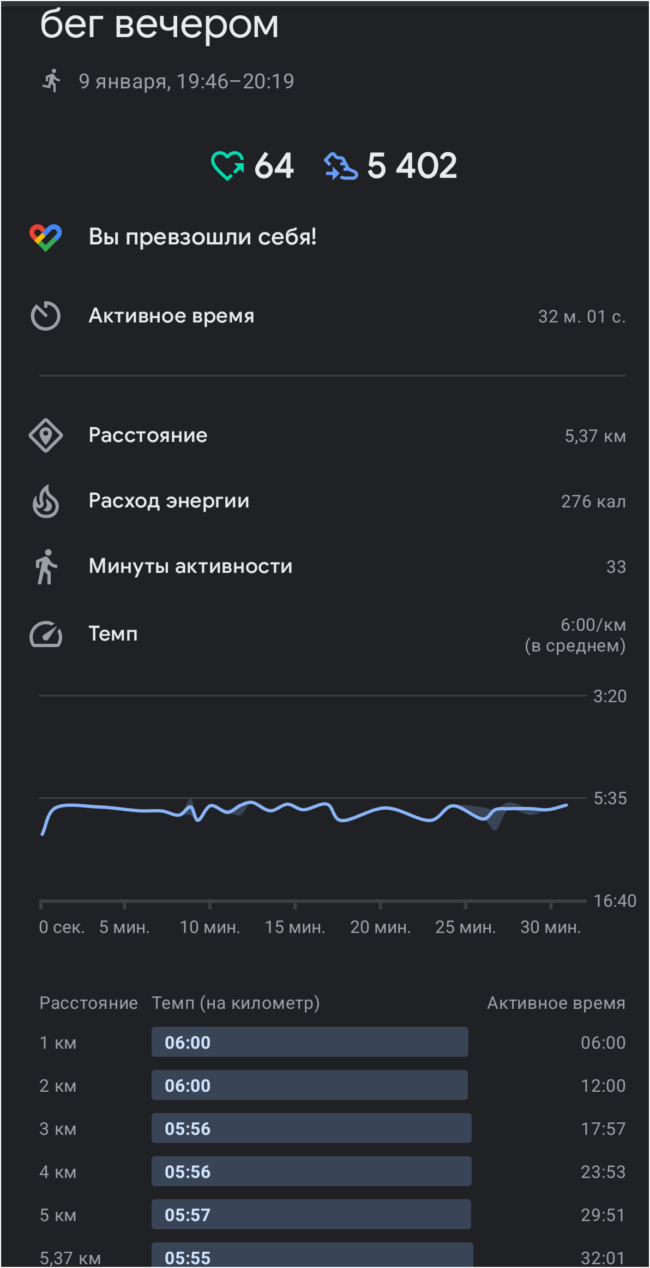Tap the blue steps shoe icon
650x1268 pixels.
click(341, 166)
